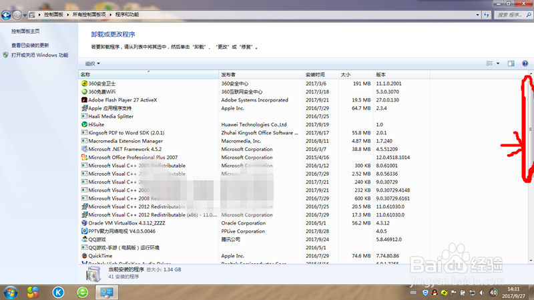Click publisher PPLive Corporation

[243, 231]
